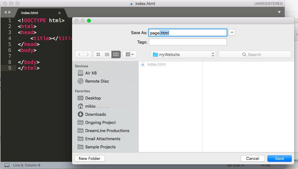Image resolution: width=298 pixels, height=169 pixels.
Task: Open the myWebsite folder location dropdown
Action: (x=183, y=54)
